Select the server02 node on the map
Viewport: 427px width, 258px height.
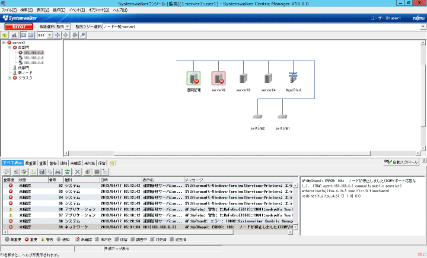point(218,78)
